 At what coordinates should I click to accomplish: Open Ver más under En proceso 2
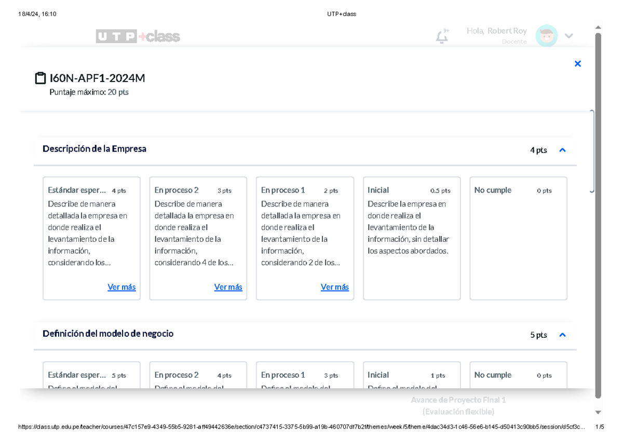[228, 287]
